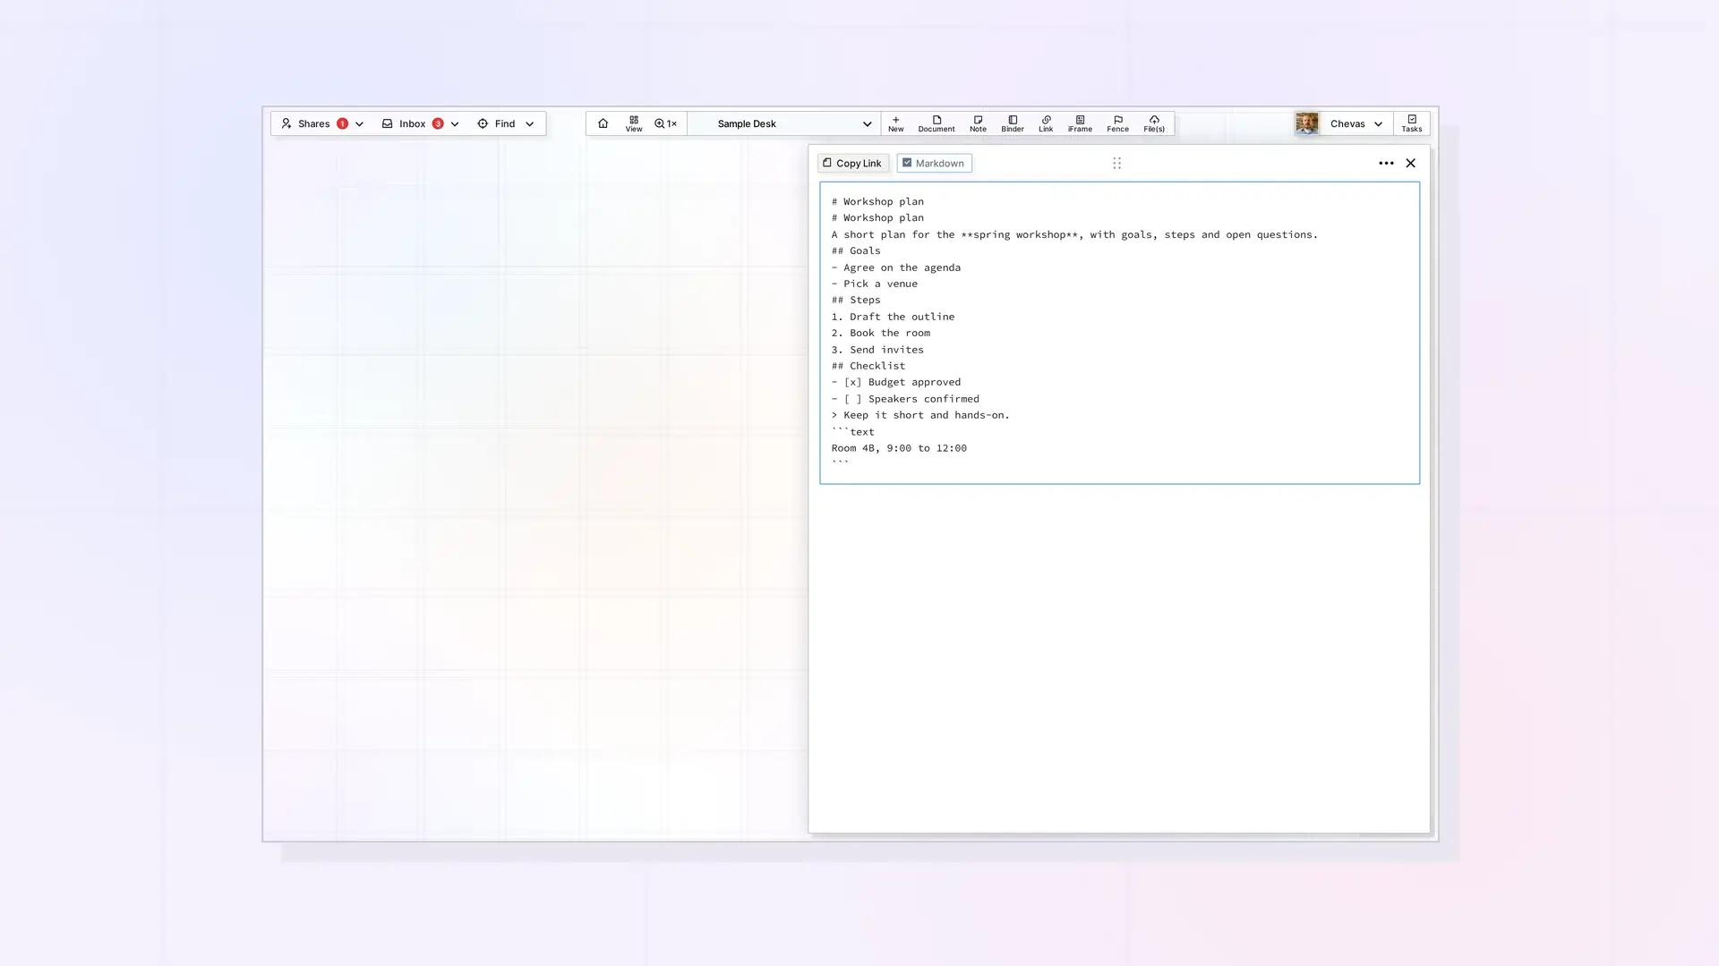1719x966 pixels.
Task: Click the 1× zoom level control
Action: [x=665, y=123]
